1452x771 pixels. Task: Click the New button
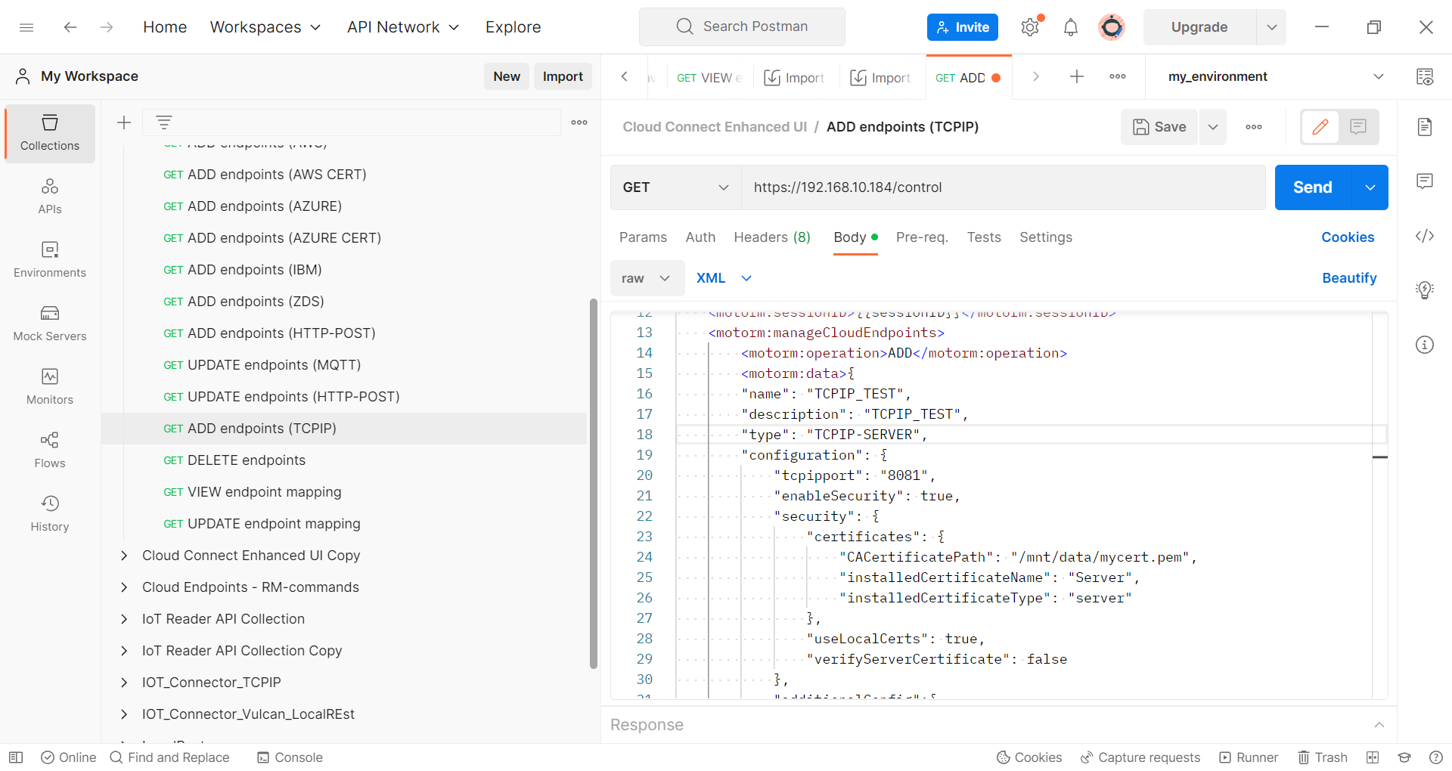pyautogui.click(x=507, y=76)
